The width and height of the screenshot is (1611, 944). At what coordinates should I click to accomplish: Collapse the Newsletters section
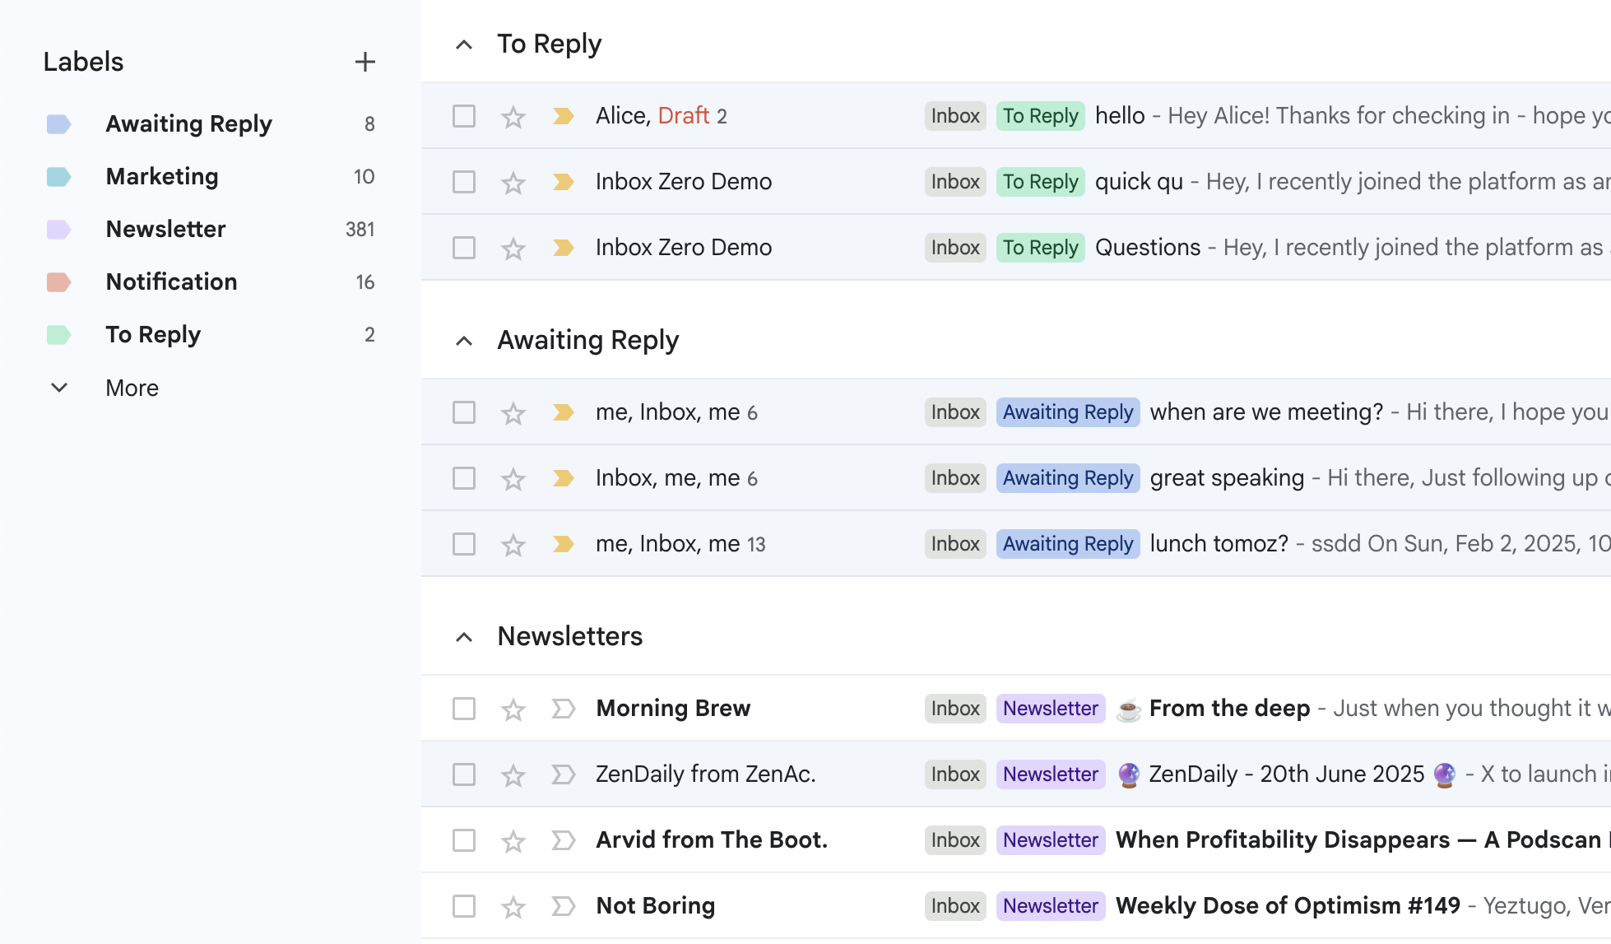(465, 636)
